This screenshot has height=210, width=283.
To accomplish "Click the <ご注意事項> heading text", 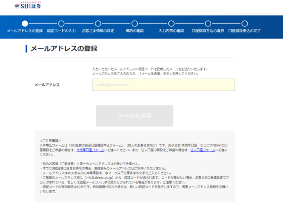I will point(50,141).
